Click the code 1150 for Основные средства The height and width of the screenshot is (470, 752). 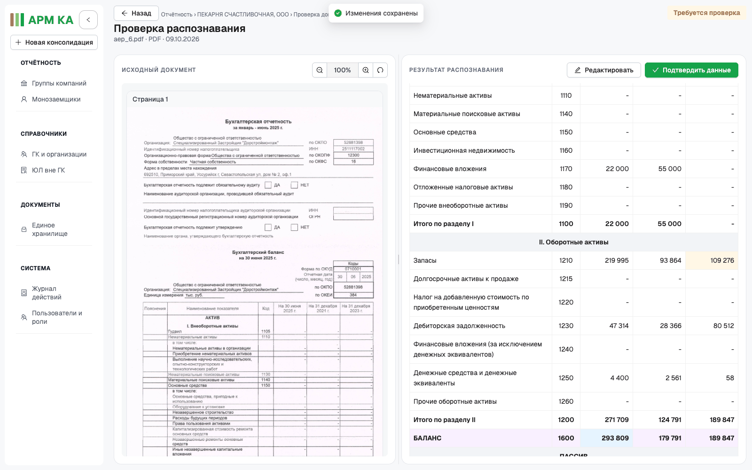566,132
